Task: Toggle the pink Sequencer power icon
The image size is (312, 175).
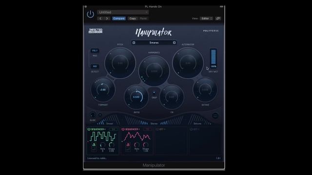Action: pyautogui.click(x=123, y=129)
